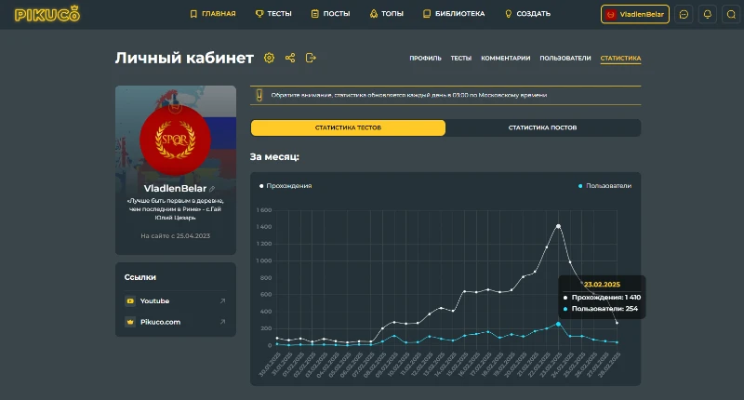The image size is (744, 400).
Task: Click the logout icon next to Личный кабинет
Action: pos(311,58)
